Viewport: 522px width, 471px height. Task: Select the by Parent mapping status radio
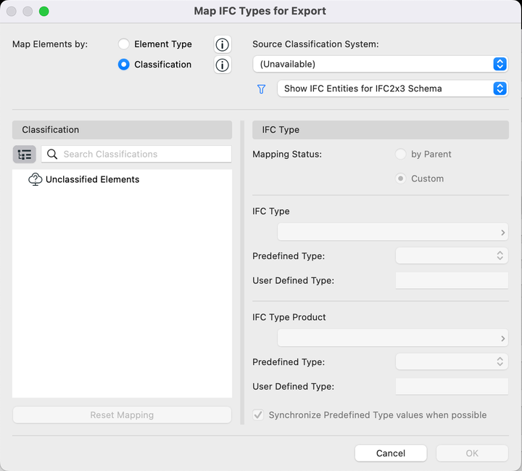tap(401, 154)
